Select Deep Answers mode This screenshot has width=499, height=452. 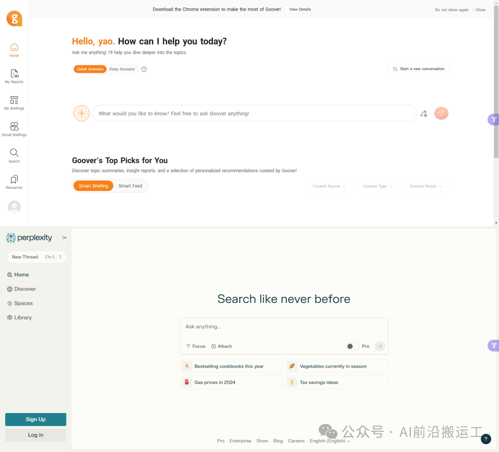(x=122, y=69)
